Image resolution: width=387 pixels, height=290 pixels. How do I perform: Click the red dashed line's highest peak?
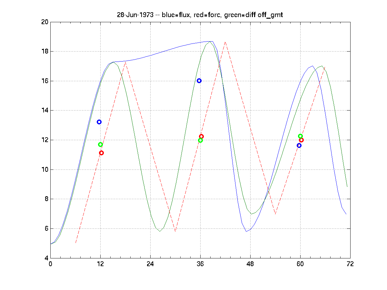click(x=225, y=42)
